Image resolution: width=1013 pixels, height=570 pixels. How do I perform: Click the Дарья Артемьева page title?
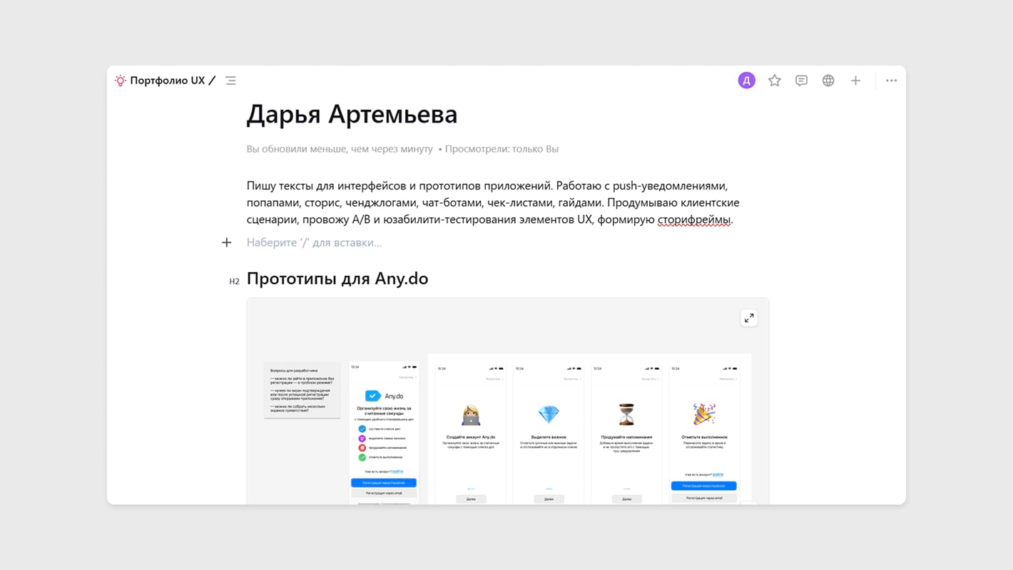tap(352, 115)
